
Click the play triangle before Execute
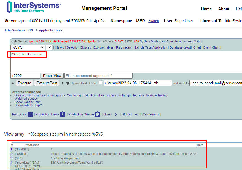click(13, 83)
